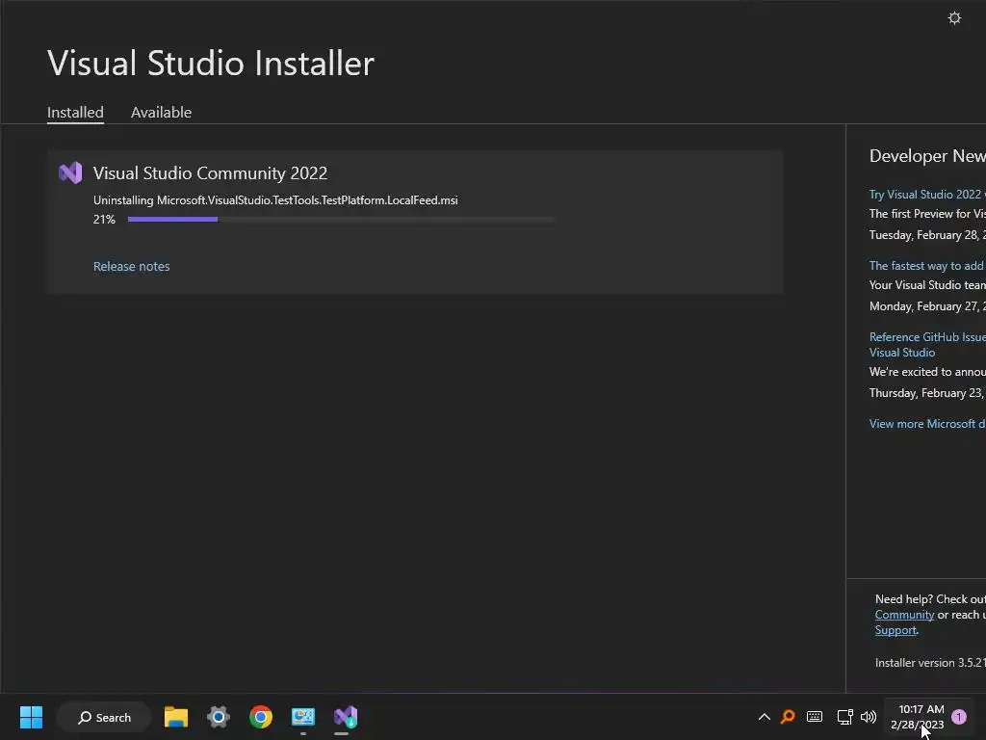986x740 pixels.
Task: Click the Installer version text
Action: pyautogui.click(x=930, y=663)
